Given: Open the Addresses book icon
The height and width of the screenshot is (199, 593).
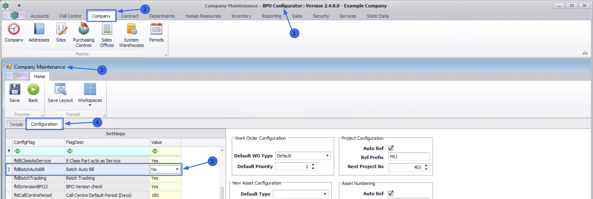Looking at the screenshot, I should 39,29.
